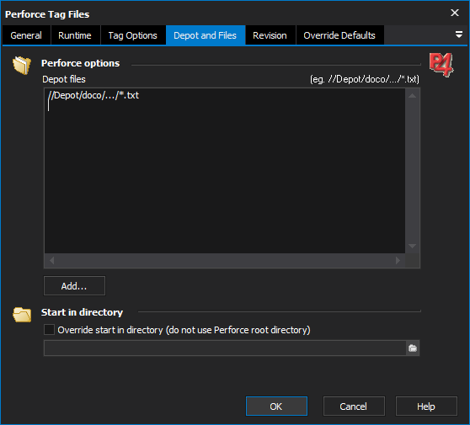Click the scroll left arrow in Depot files
Image resolution: width=470 pixels, height=425 pixels.
(x=52, y=260)
